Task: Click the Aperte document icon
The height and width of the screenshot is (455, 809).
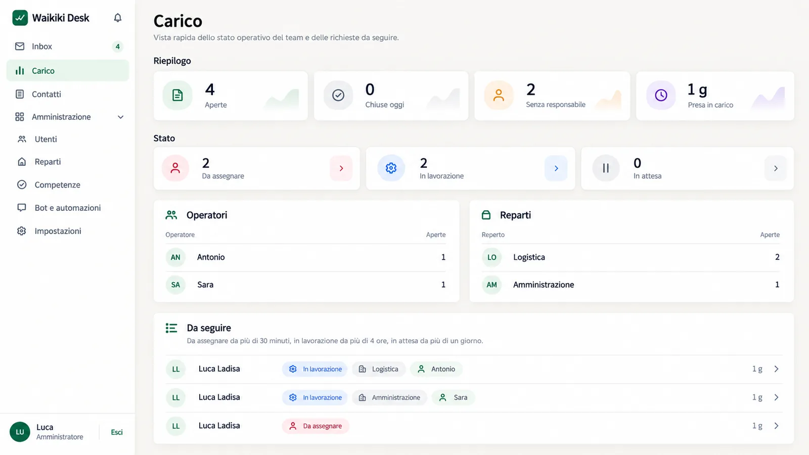Action: 177,95
